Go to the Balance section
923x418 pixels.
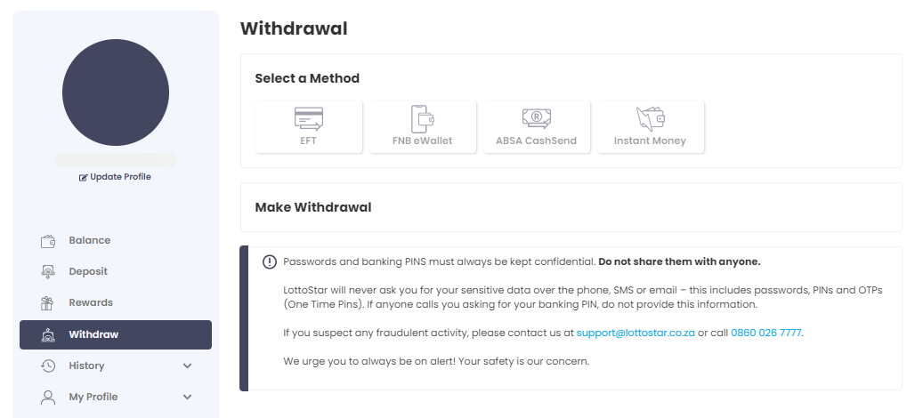point(90,240)
